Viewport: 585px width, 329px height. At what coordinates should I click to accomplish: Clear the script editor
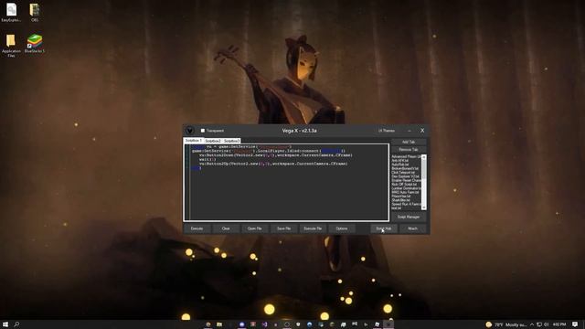[226, 228]
